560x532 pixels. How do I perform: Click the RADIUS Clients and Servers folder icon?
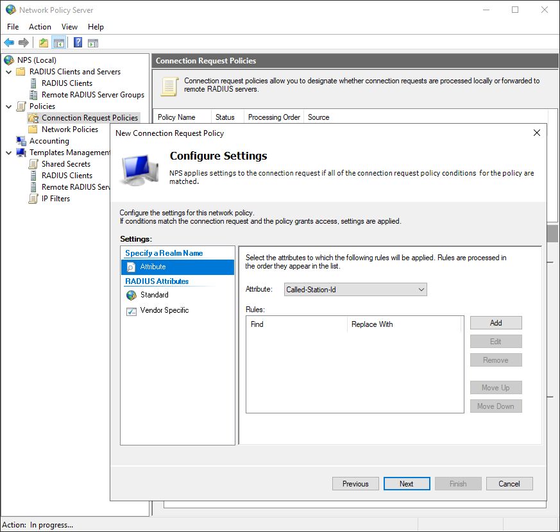coord(21,72)
